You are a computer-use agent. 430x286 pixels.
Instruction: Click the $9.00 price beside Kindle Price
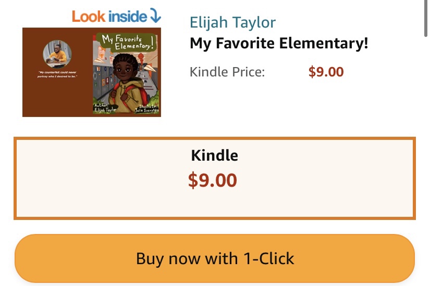pyautogui.click(x=326, y=72)
